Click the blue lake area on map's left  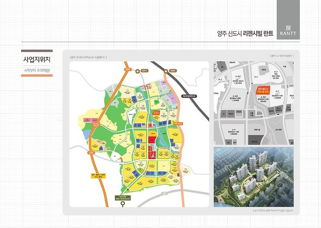pos(86,134)
